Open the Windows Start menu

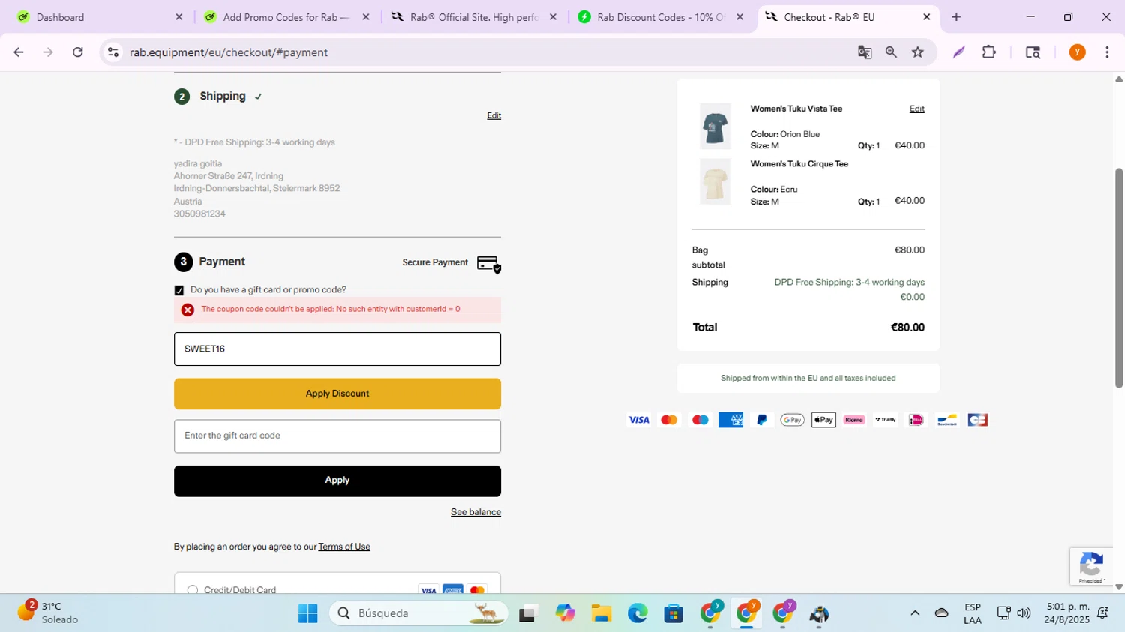(x=307, y=613)
